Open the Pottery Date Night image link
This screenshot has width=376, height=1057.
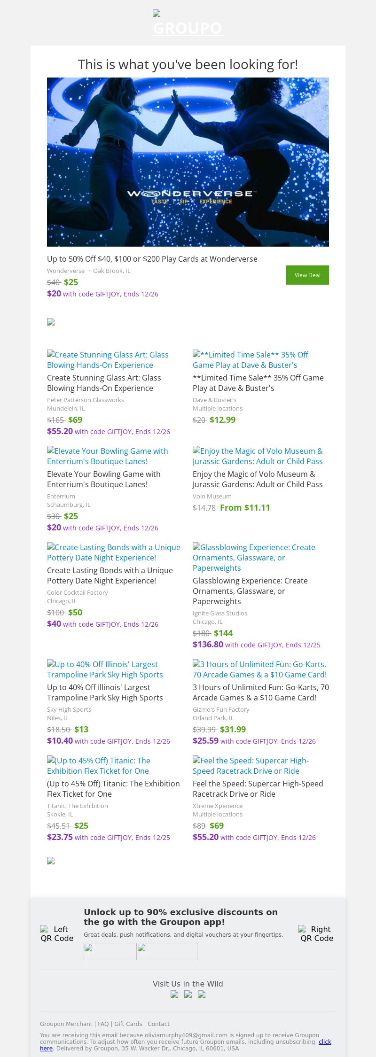pyautogui.click(x=114, y=552)
